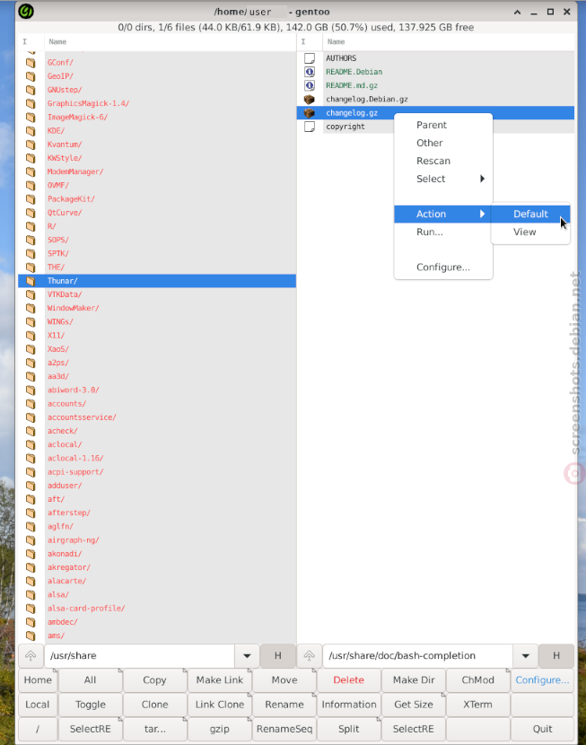This screenshot has height=745, width=586.
Task: Click the tar... button
Action: 155,729
